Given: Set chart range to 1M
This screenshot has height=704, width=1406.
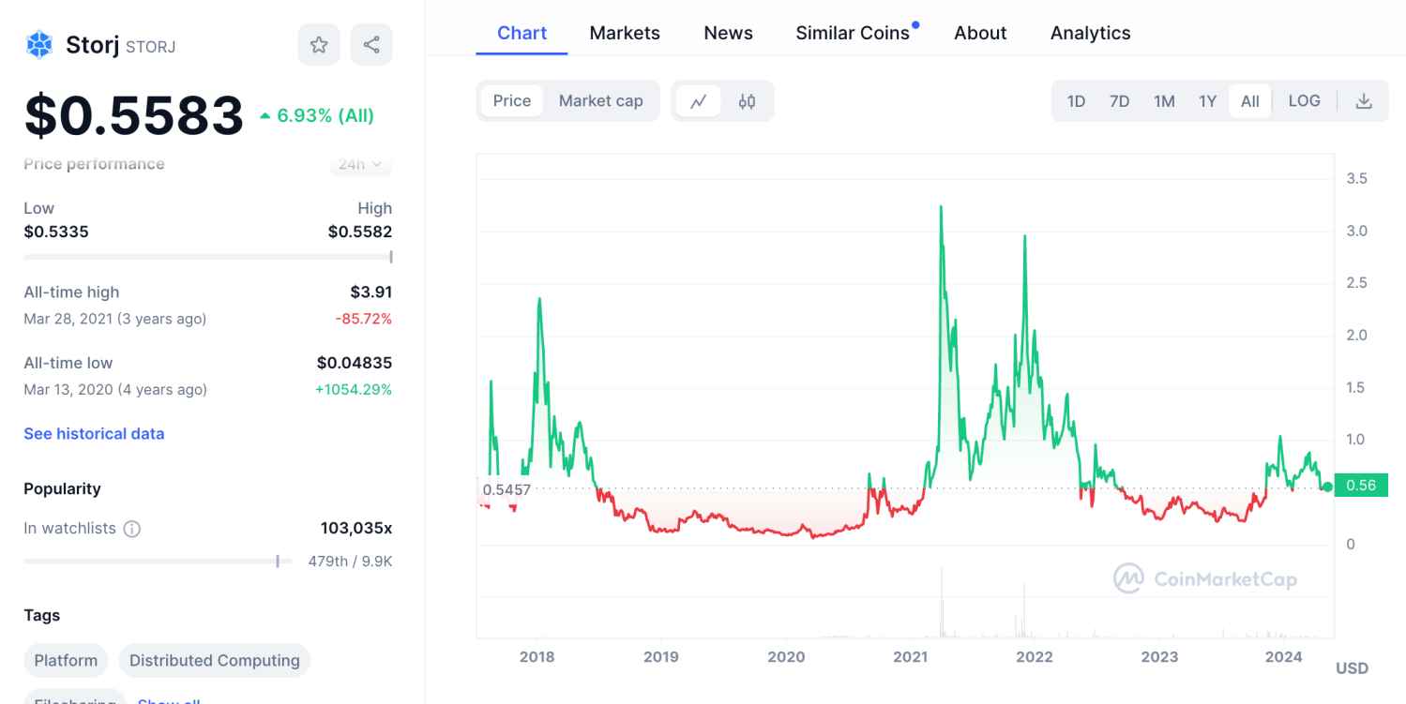Looking at the screenshot, I should [1164, 101].
